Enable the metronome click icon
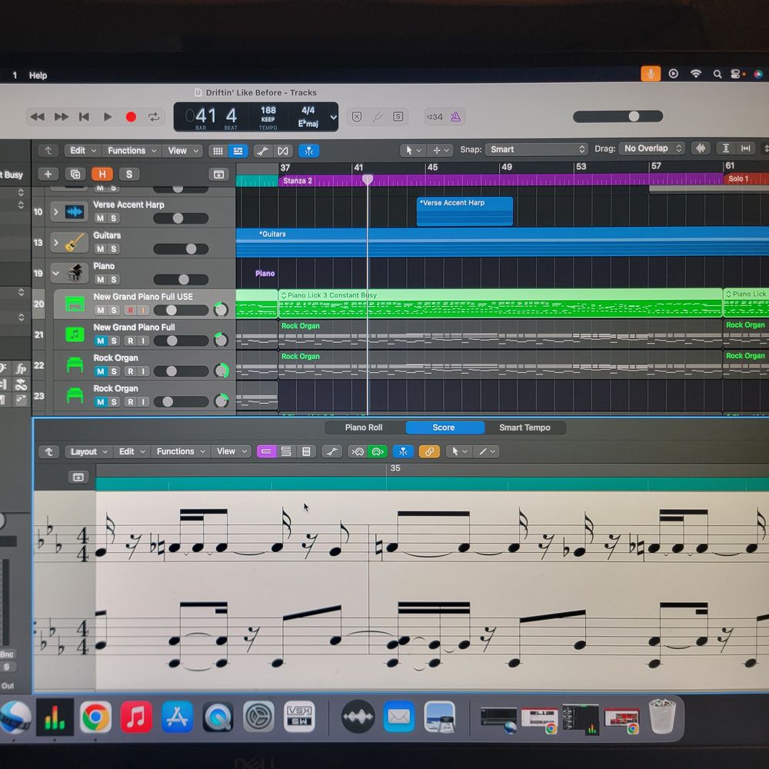The height and width of the screenshot is (769, 769). (x=455, y=117)
